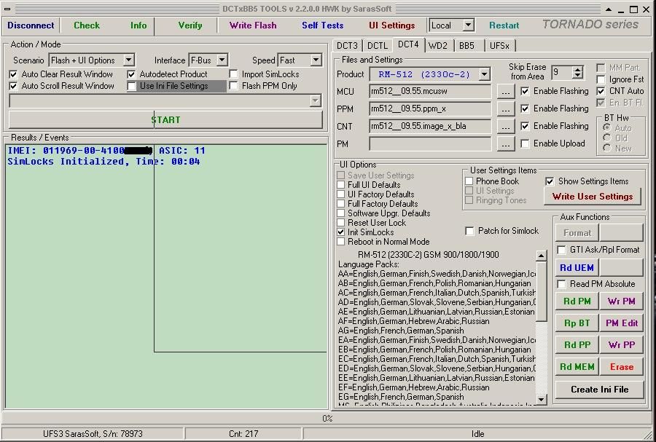This screenshot has width=656, height=442.
Task: Click the red Erase button
Action: tap(622, 367)
